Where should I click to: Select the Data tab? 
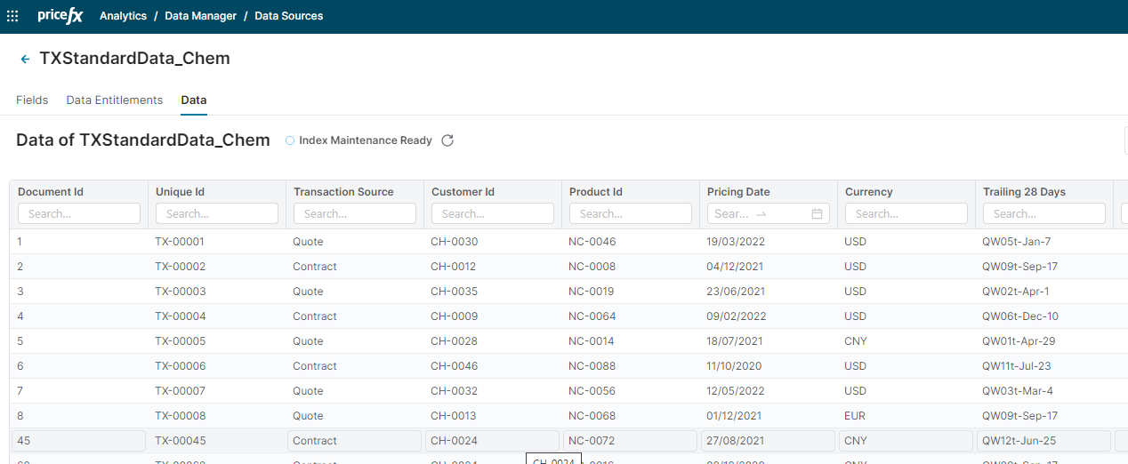(x=194, y=100)
